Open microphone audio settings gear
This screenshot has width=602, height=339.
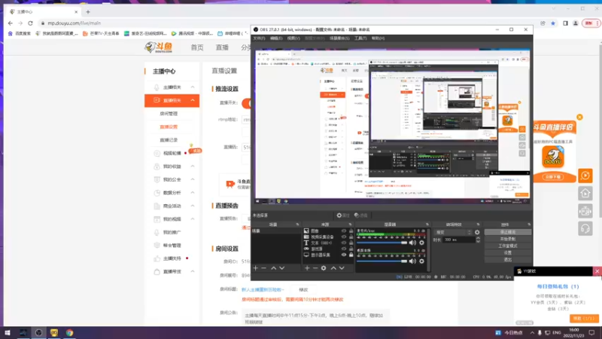(421, 243)
